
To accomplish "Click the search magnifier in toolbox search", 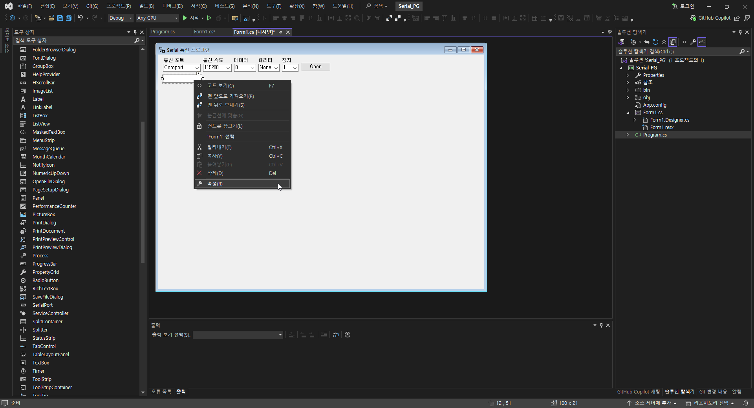I will click(137, 40).
